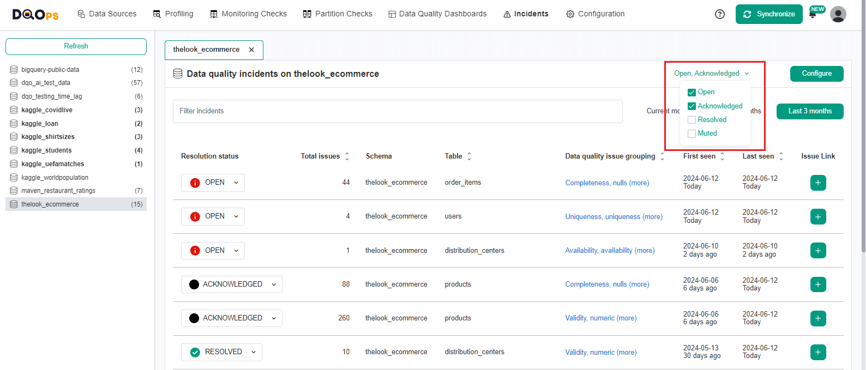Collapse the Open, Acknowledged status dropdown
Screen dimensions: 866x370
tap(712, 74)
